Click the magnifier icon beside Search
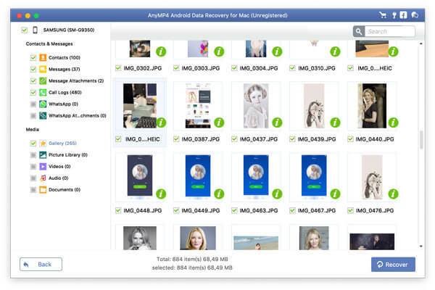 click(x=359, y=31)
